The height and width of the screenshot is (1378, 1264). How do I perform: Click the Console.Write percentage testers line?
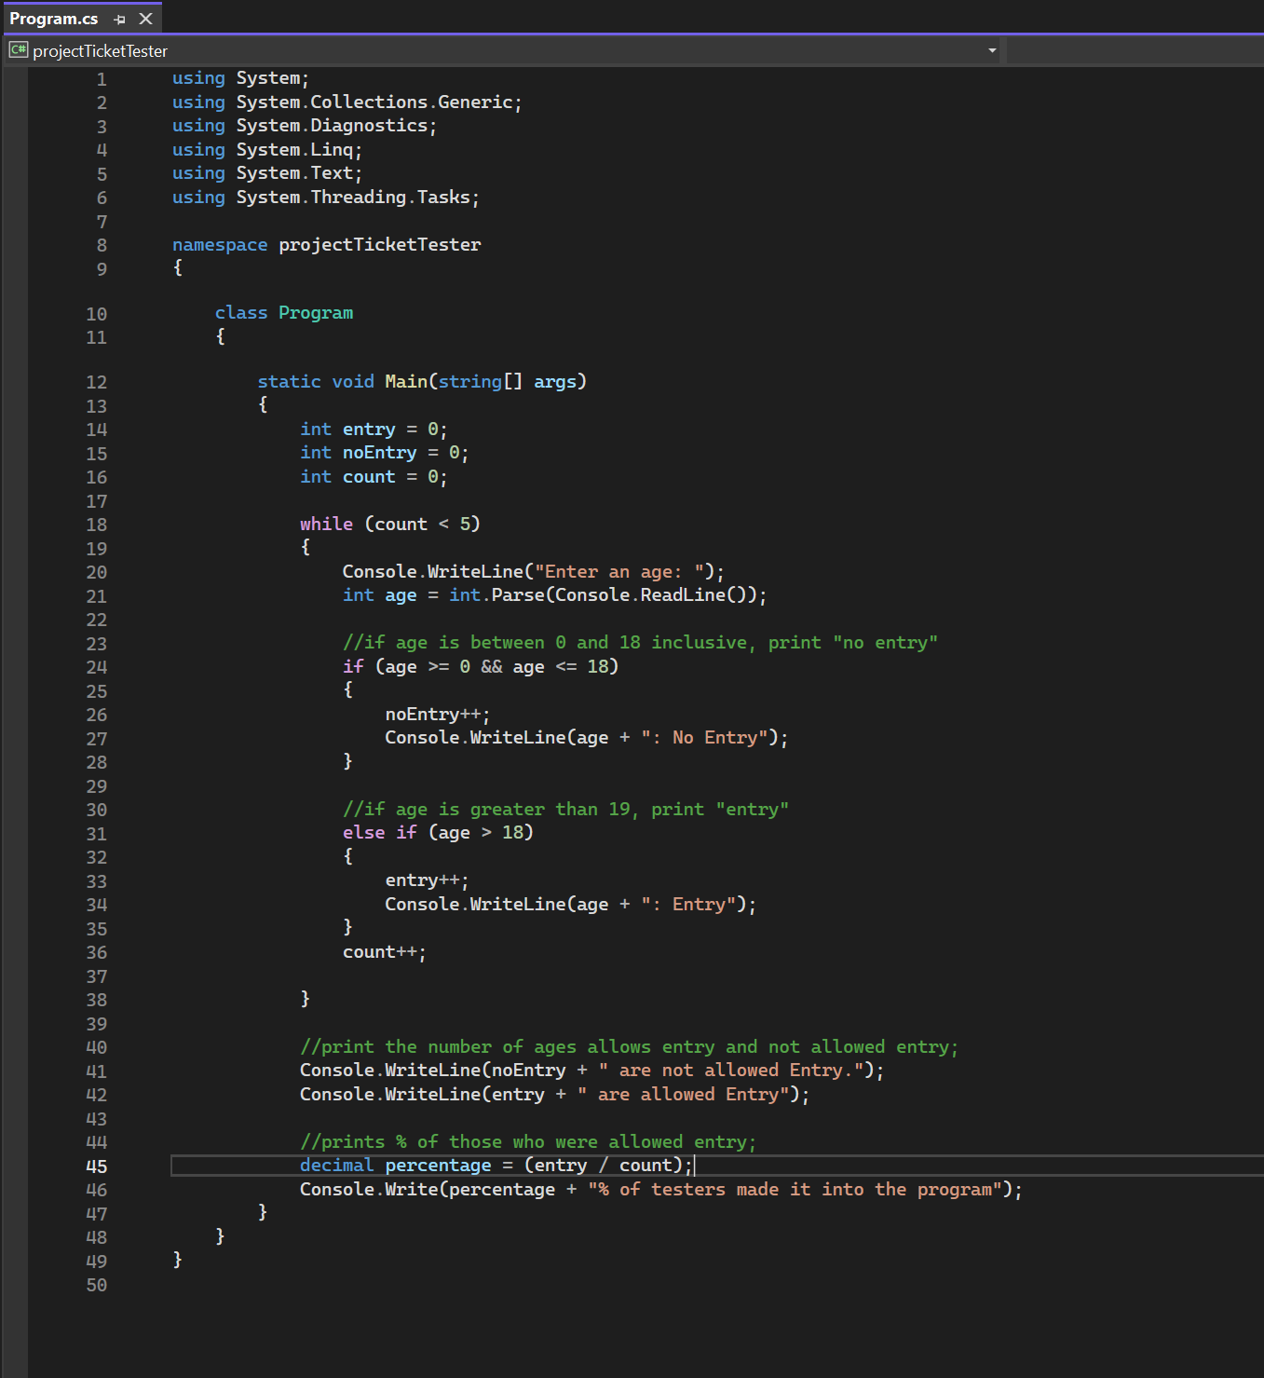660,1190
